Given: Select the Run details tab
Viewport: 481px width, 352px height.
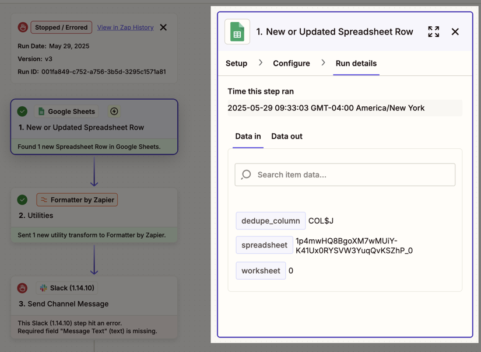Looking at the screenshot, I should pos(356,63).
